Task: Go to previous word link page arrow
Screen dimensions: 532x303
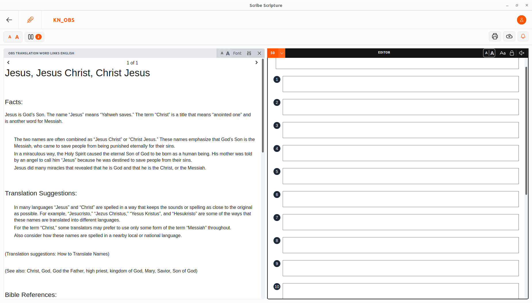Action: click(8, 62)
